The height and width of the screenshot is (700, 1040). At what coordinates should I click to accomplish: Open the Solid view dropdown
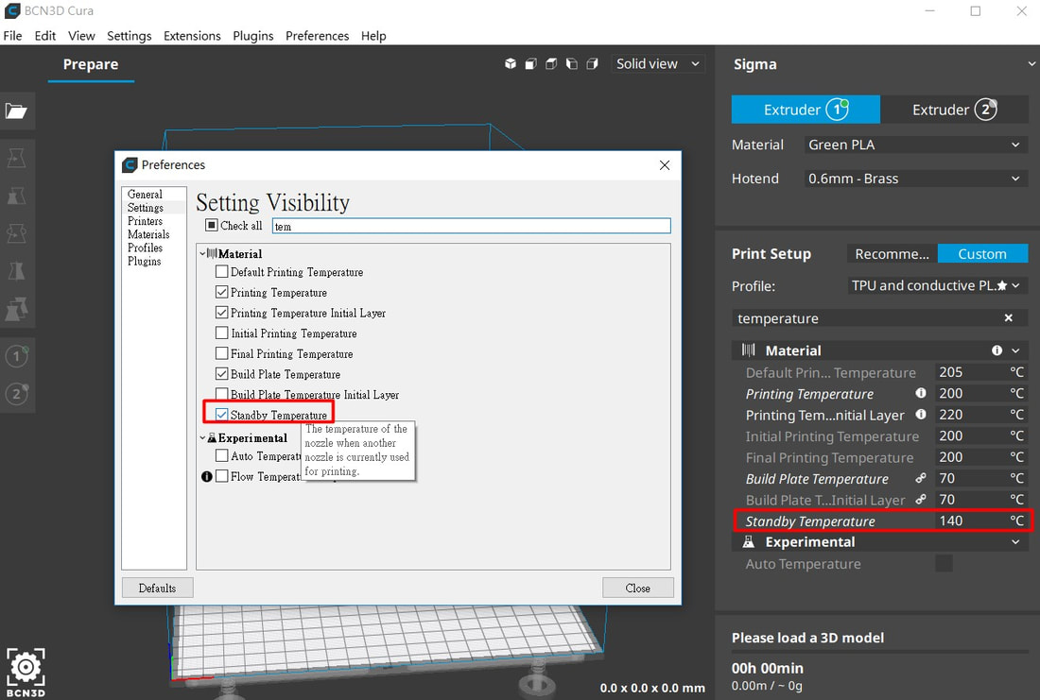coord(658,64)
